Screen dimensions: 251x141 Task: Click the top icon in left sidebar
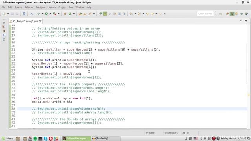[4, 23]
